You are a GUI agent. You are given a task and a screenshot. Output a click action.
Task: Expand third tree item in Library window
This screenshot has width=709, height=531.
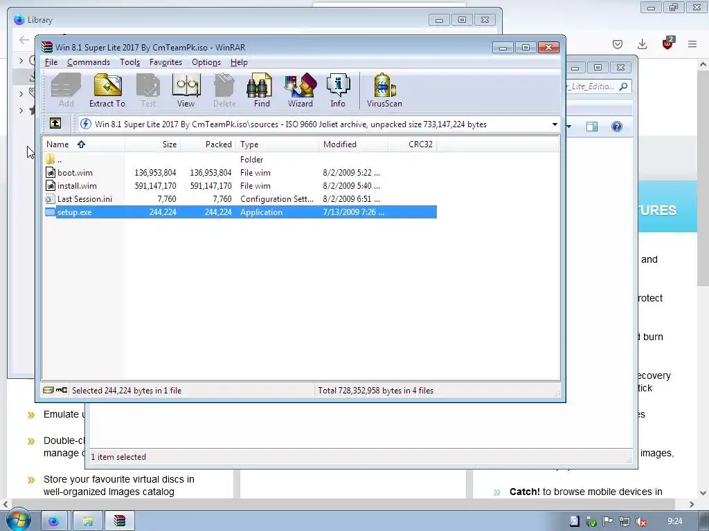(x=21, y=110)
